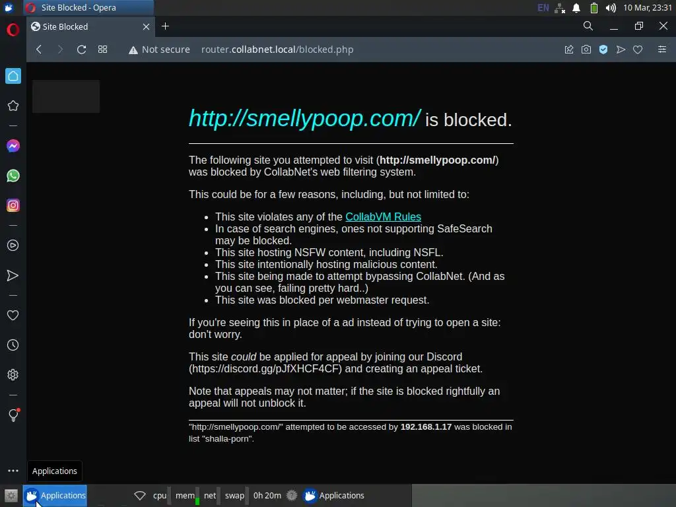Click the taskbar settings gear icon
Image resolution: width=676 pixels, height=507 pixels.
point(11,495)
